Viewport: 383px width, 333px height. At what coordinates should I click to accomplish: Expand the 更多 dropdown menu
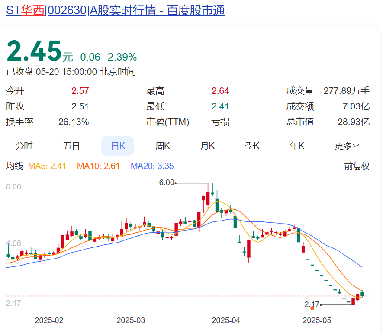pyautogui.click(x=346, y=146)
